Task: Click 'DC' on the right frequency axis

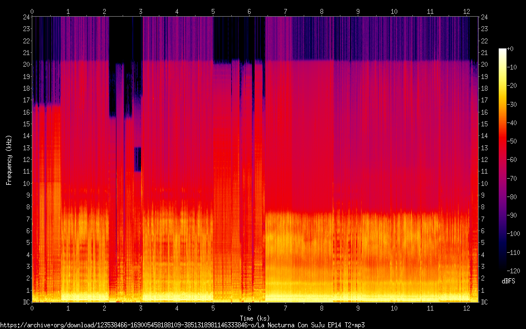Action: tap(484, 302)
